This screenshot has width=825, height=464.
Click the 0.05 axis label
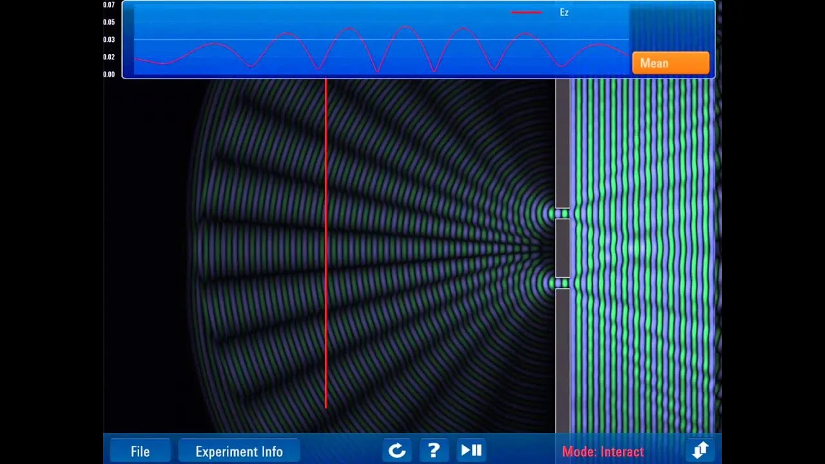pyautogui.click(x=109, y=22)
